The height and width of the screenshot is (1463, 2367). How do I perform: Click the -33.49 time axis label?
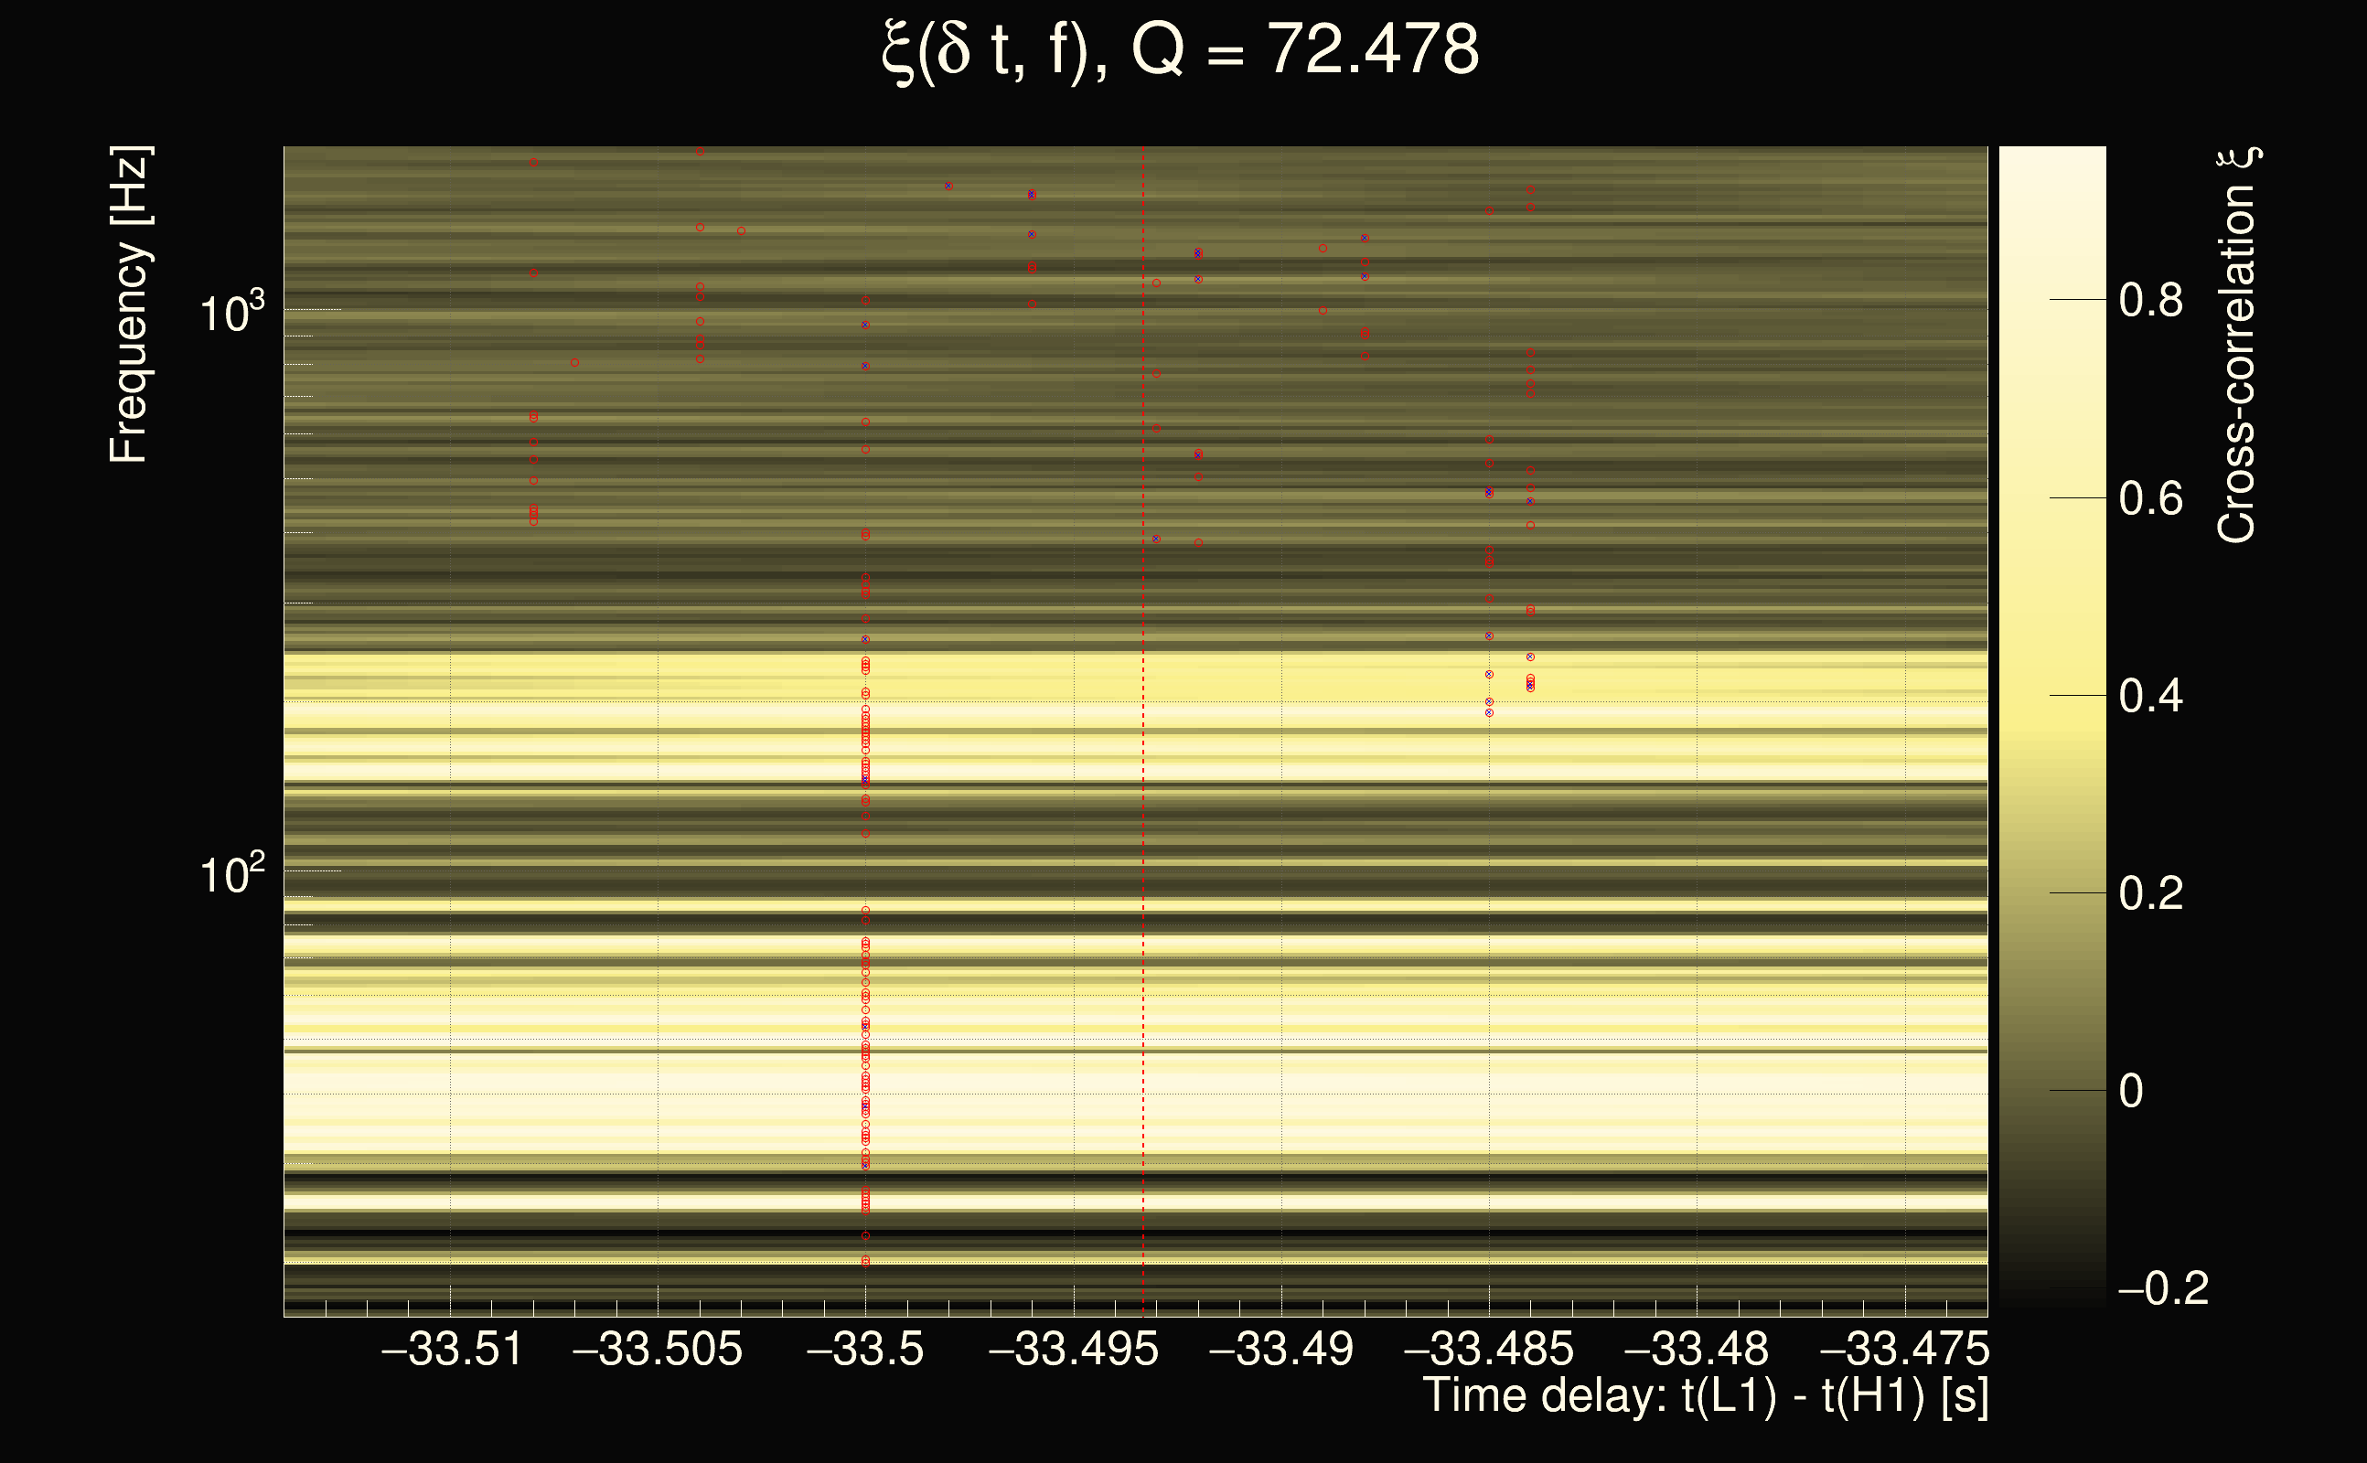pos(1281,1349)
